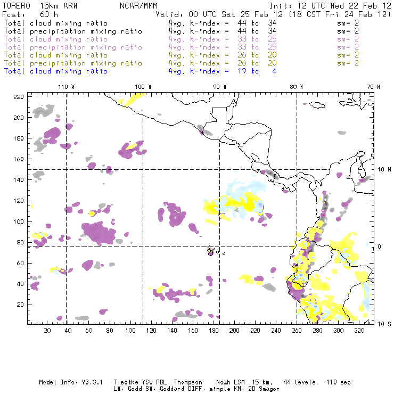Click the "10 S" latitude label
Image resolution: width=394 pixels, height=394 pixels.
tap(384, 324)
